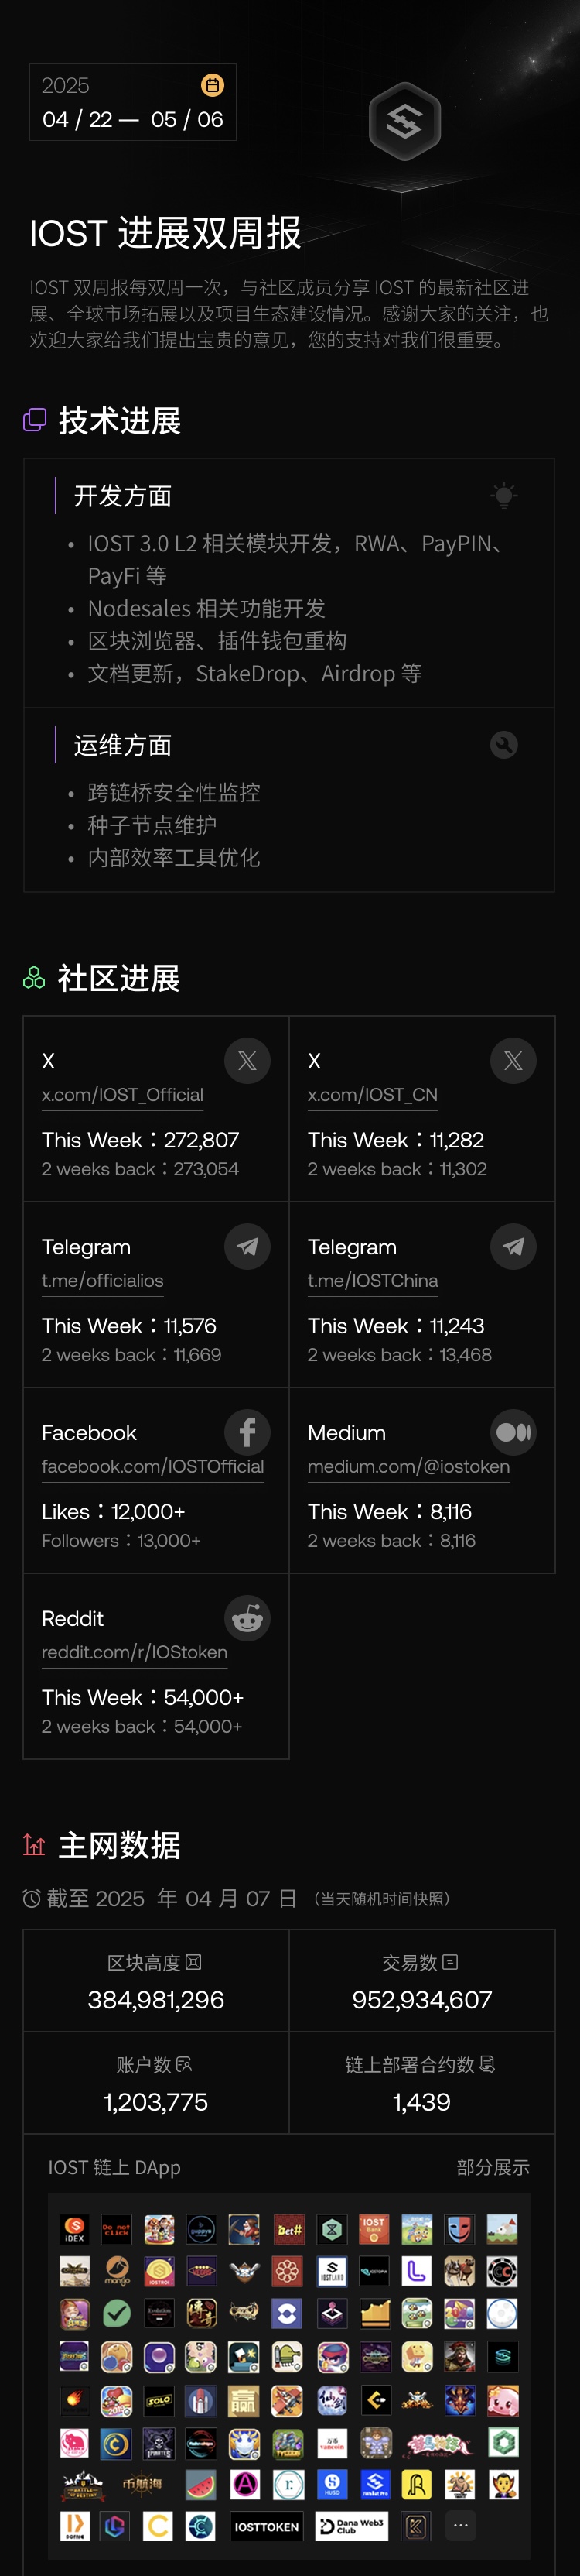Click the X icon for IOST_Official
The width and height of the screenshot is (580, 2576).
tap(247, 1061)
